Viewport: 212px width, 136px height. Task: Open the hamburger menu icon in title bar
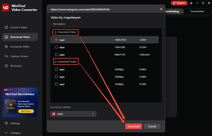191,3
